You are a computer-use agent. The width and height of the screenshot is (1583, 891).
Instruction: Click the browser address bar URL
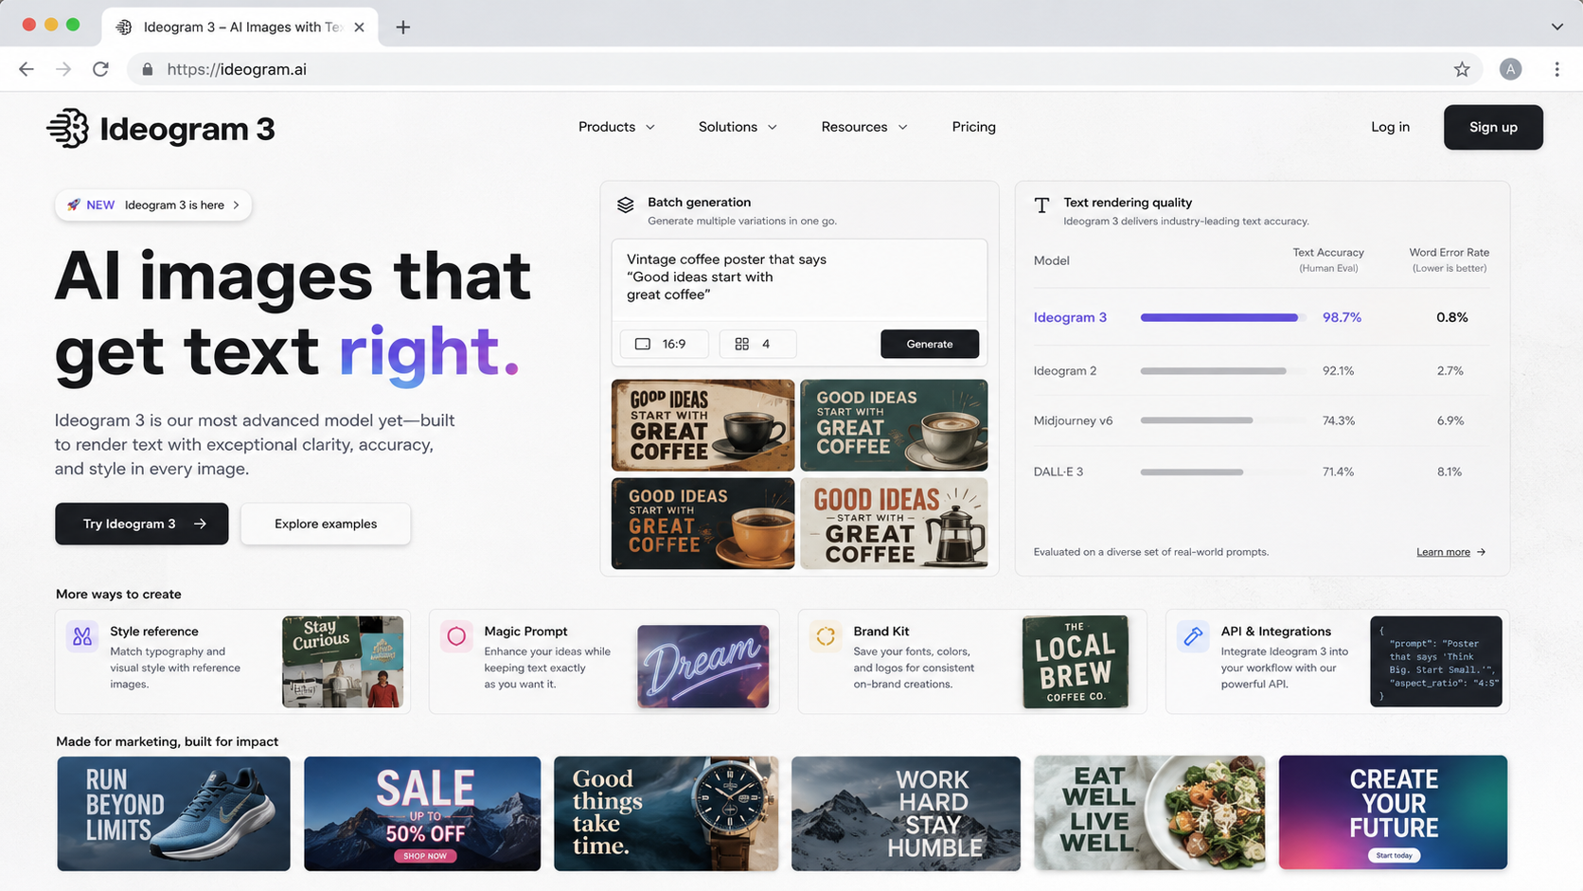pyautogui.click(x=237, y=69)
